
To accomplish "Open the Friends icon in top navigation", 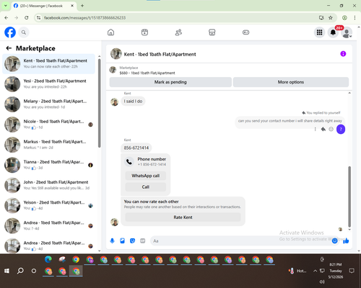I will pyautogui.click(x=178, y=32).
